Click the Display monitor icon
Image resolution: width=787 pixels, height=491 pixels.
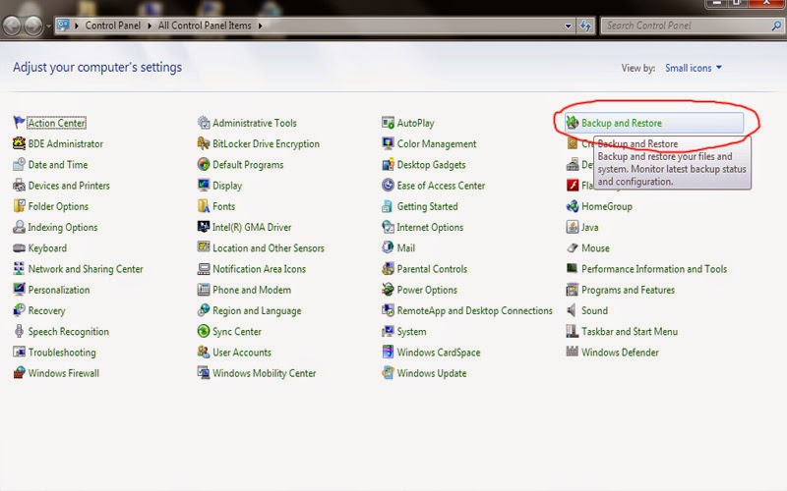(x=204, y=186)
